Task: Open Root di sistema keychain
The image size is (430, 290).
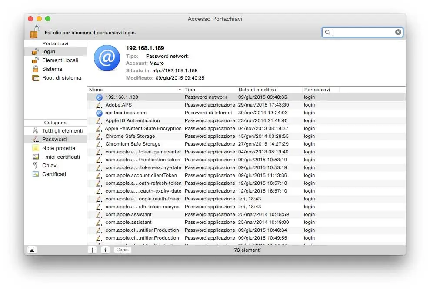Action: [x=61, y=78]
